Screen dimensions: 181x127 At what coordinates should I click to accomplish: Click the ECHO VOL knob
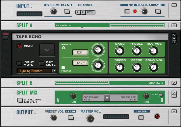coord(154,67)
